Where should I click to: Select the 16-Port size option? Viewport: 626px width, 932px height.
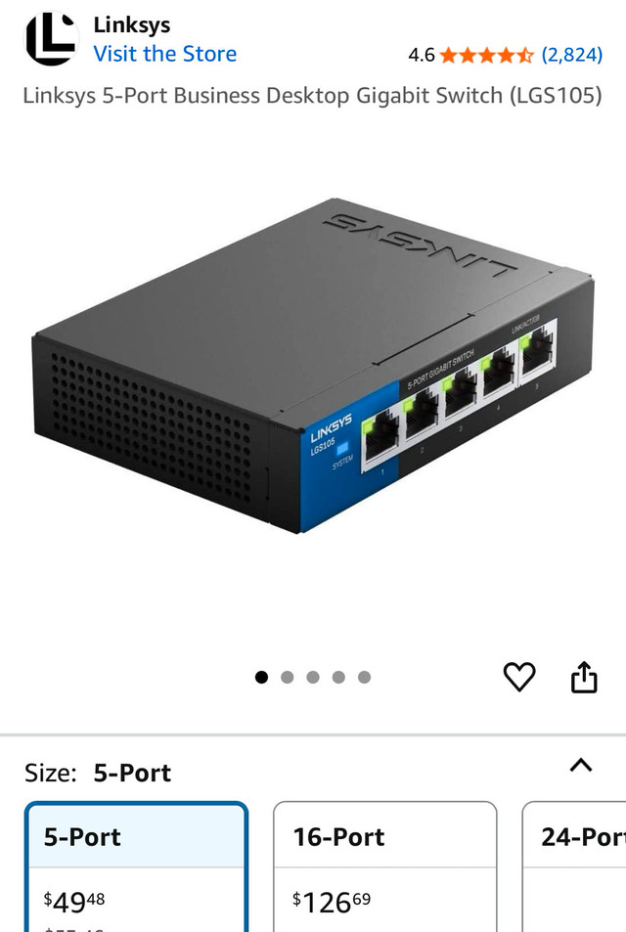click(x=384, y=867)
